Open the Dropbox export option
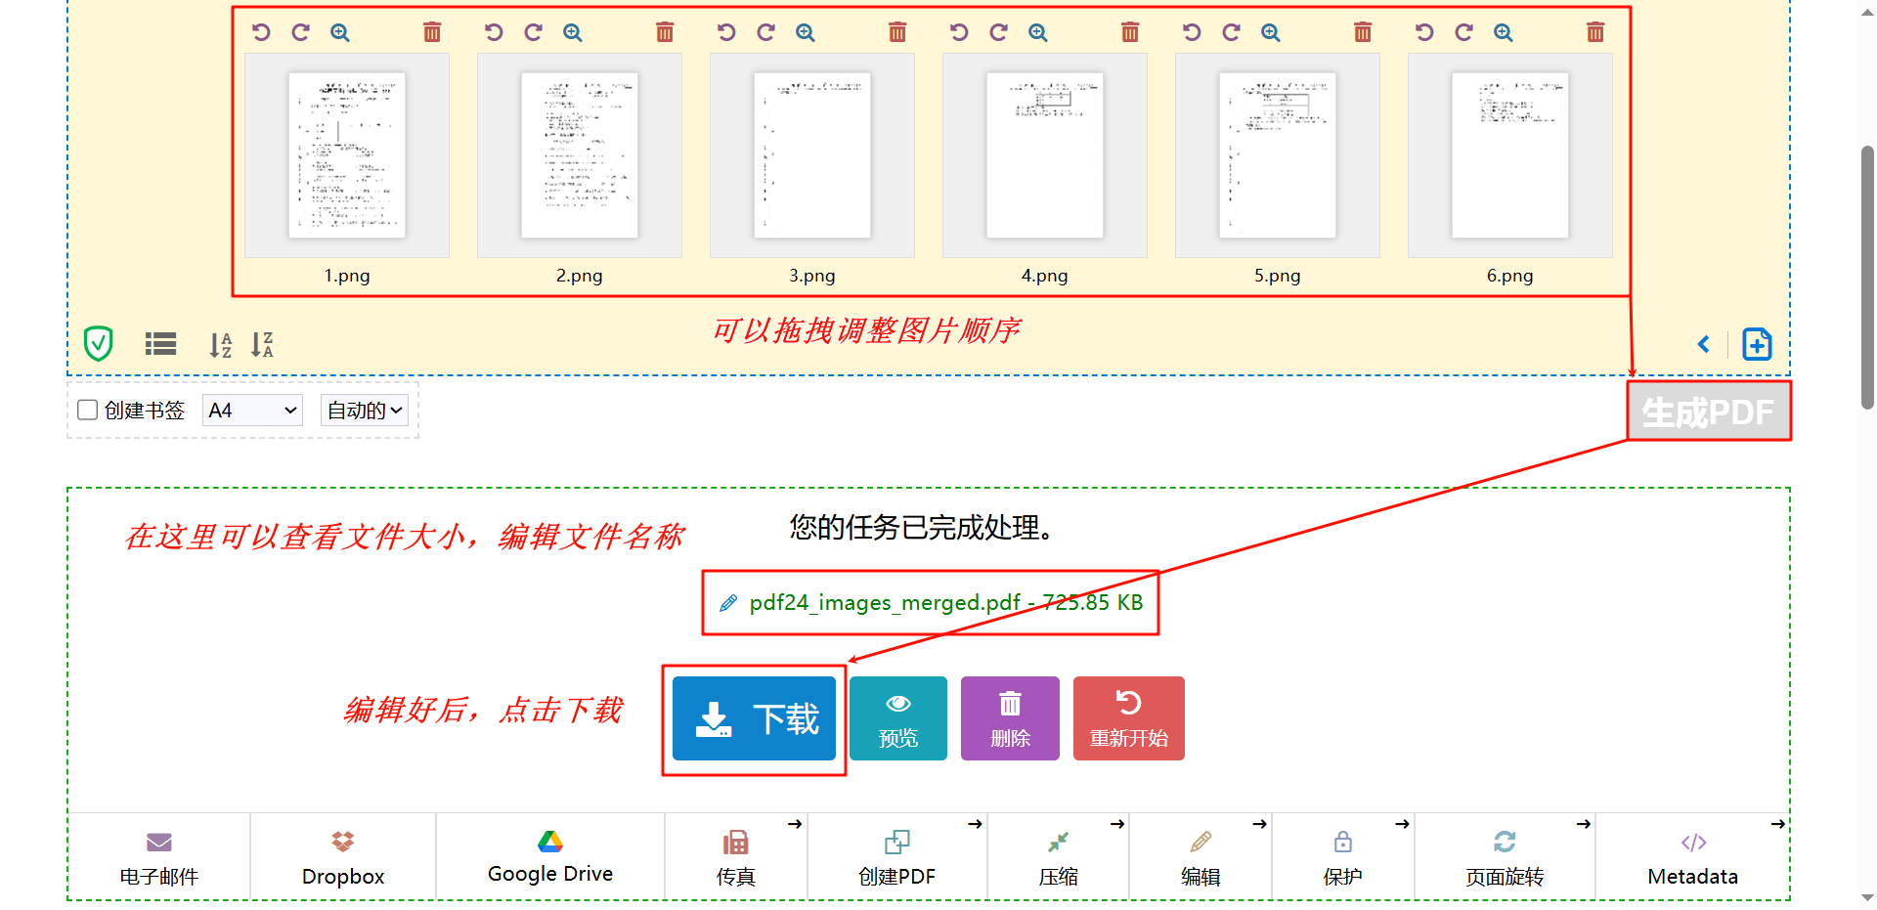Viewport: 1877px width, 910px height. [342, 855]
